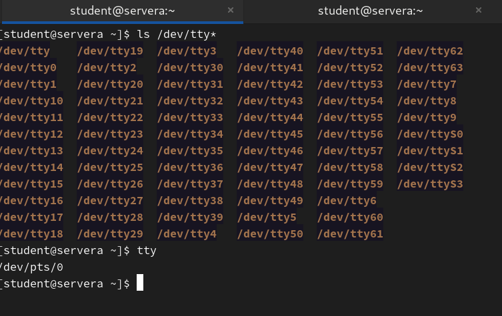Click the /dev/tty41 entry
Viewport: 502px width, 316px height.
point(270,67)
